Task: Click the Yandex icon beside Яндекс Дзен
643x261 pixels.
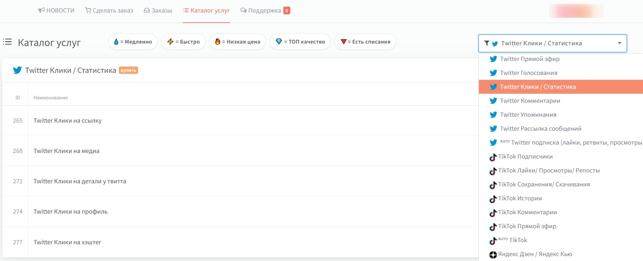Action: point(493,255)
